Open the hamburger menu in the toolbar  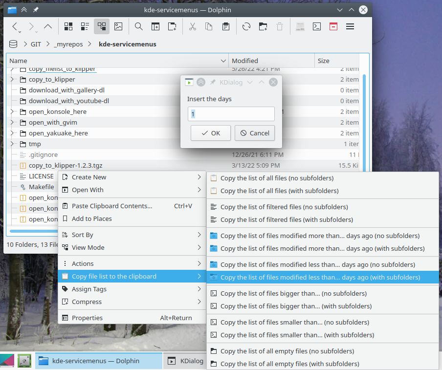click(350, 26)
